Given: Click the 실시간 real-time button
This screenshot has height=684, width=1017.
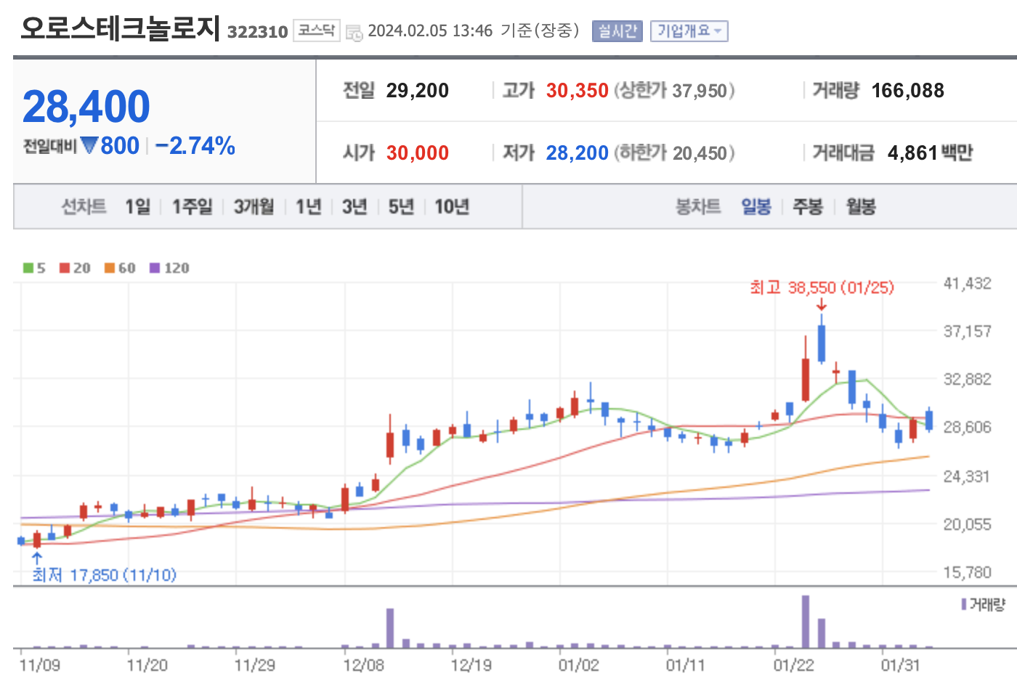Looking at the screenshot, I should [x=617, y=31].
